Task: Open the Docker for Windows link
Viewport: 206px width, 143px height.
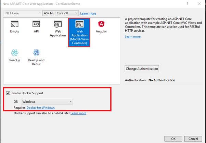Action: click(41, 108)
